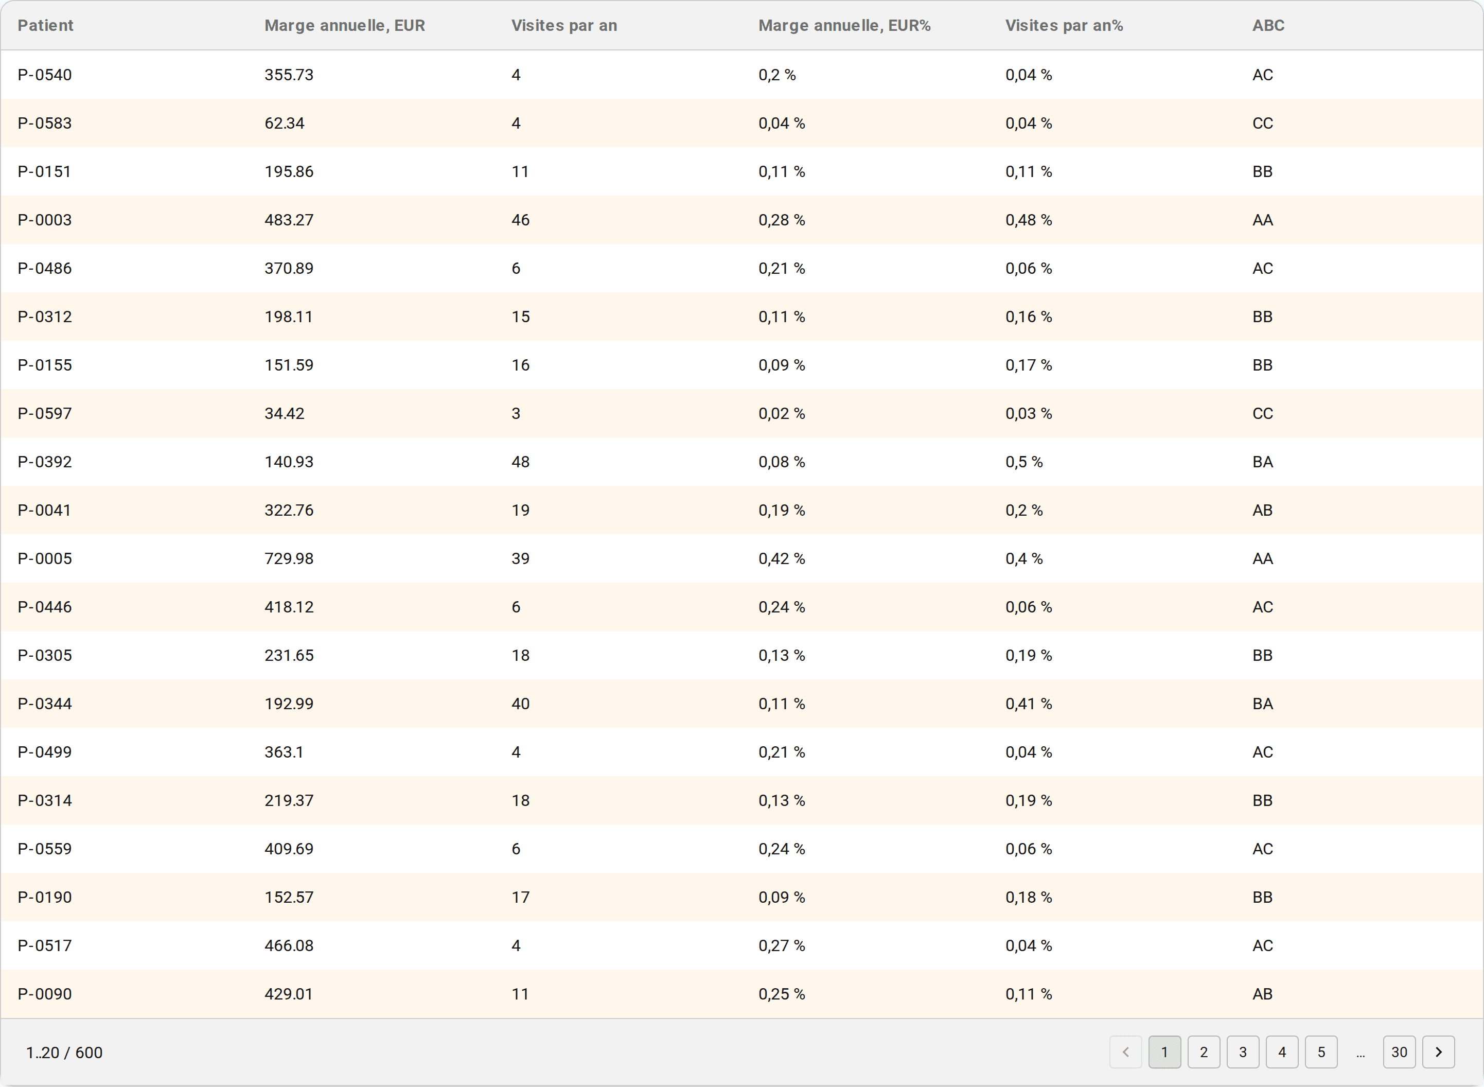Image resolution: width=1484 pixels, height=1087 pixels.
Task: Select patient P-0344 cell
Action: 45,704
